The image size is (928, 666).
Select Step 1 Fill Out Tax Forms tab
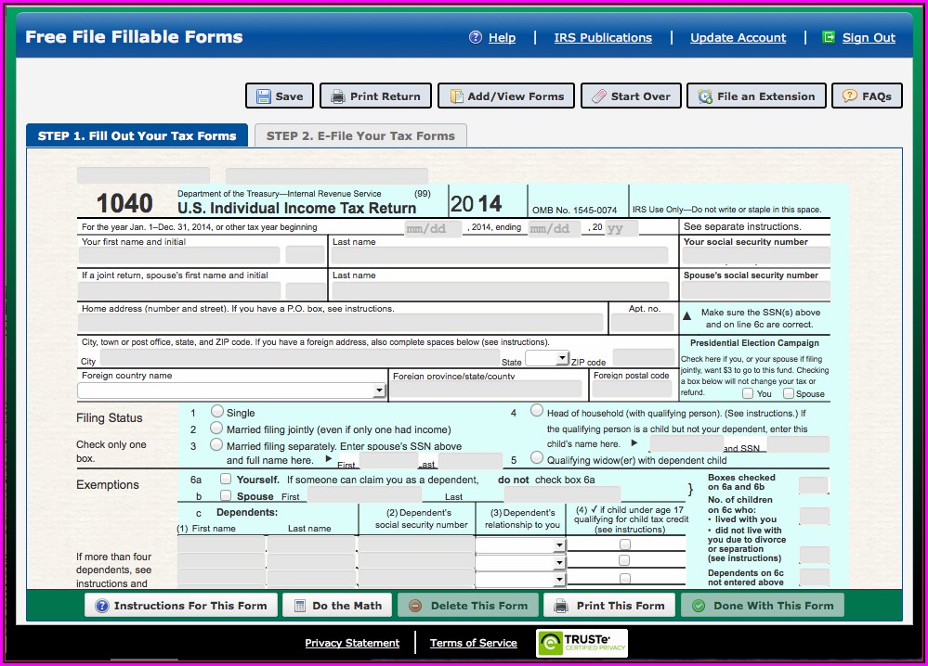(x=137, y=136)
